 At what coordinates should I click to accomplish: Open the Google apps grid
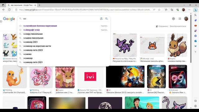(x=180, y=19)
